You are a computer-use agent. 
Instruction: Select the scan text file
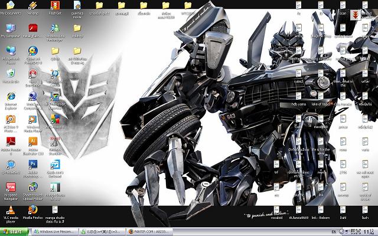[343, 8]
